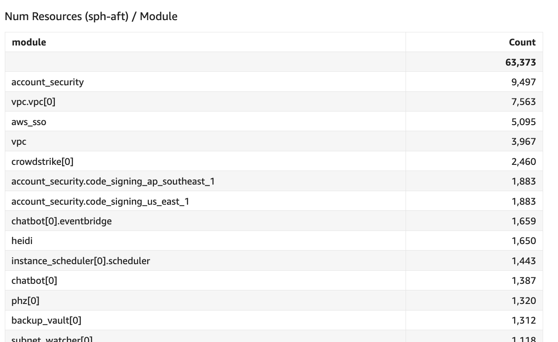Select the 3,967 count cell
The width and height of the screenshot is (558, 342).
[x=523, y=142]
